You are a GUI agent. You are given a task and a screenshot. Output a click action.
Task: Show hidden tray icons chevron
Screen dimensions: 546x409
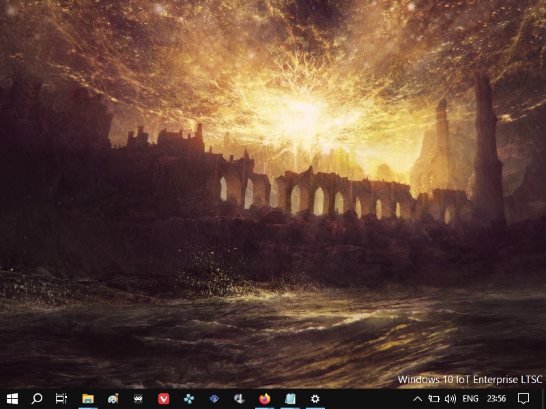(418, 399)
